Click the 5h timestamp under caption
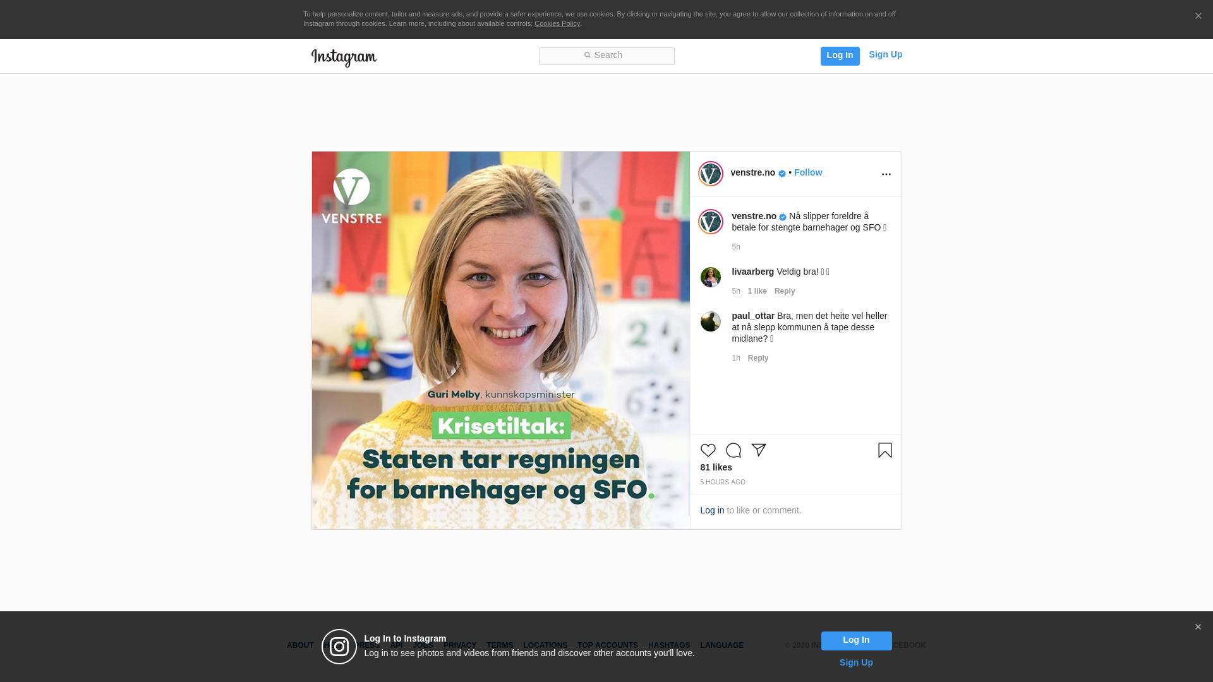Viewport: 1213px width, 682px height. click(735, 247)
